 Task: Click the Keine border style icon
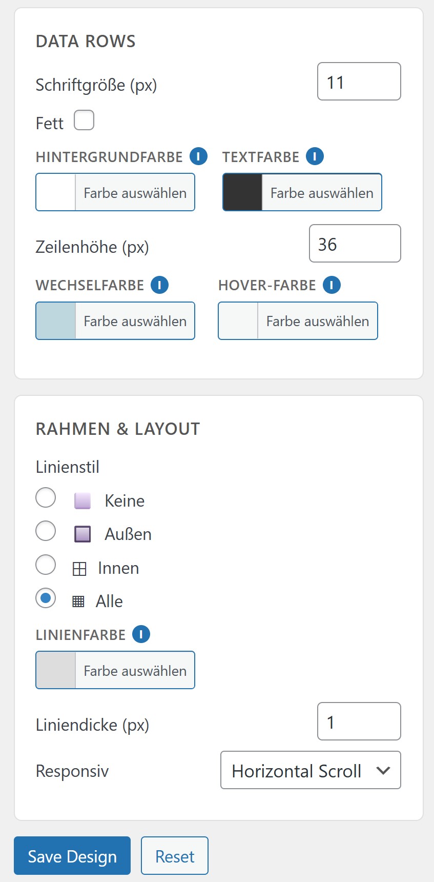pos(82,501)
